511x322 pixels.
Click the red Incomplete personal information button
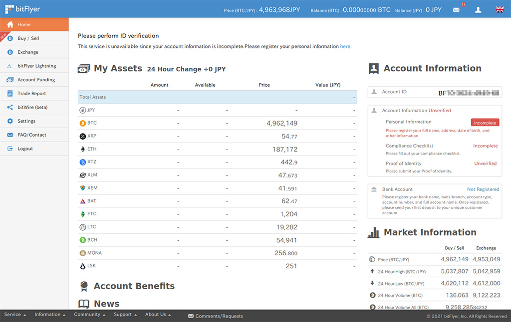tap(485, 123)
